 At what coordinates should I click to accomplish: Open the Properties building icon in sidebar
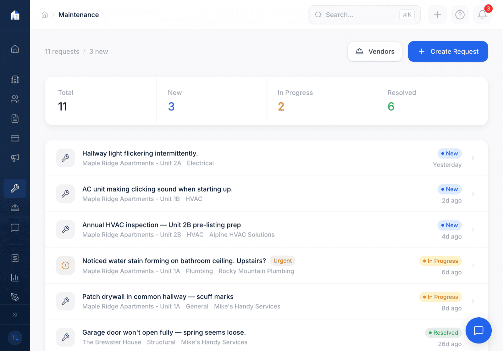pyautogui.click(x=15, y=80)
